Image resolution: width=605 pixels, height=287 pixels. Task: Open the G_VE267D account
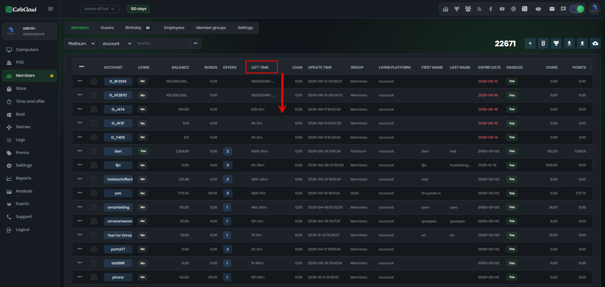(x=118, y=95)
